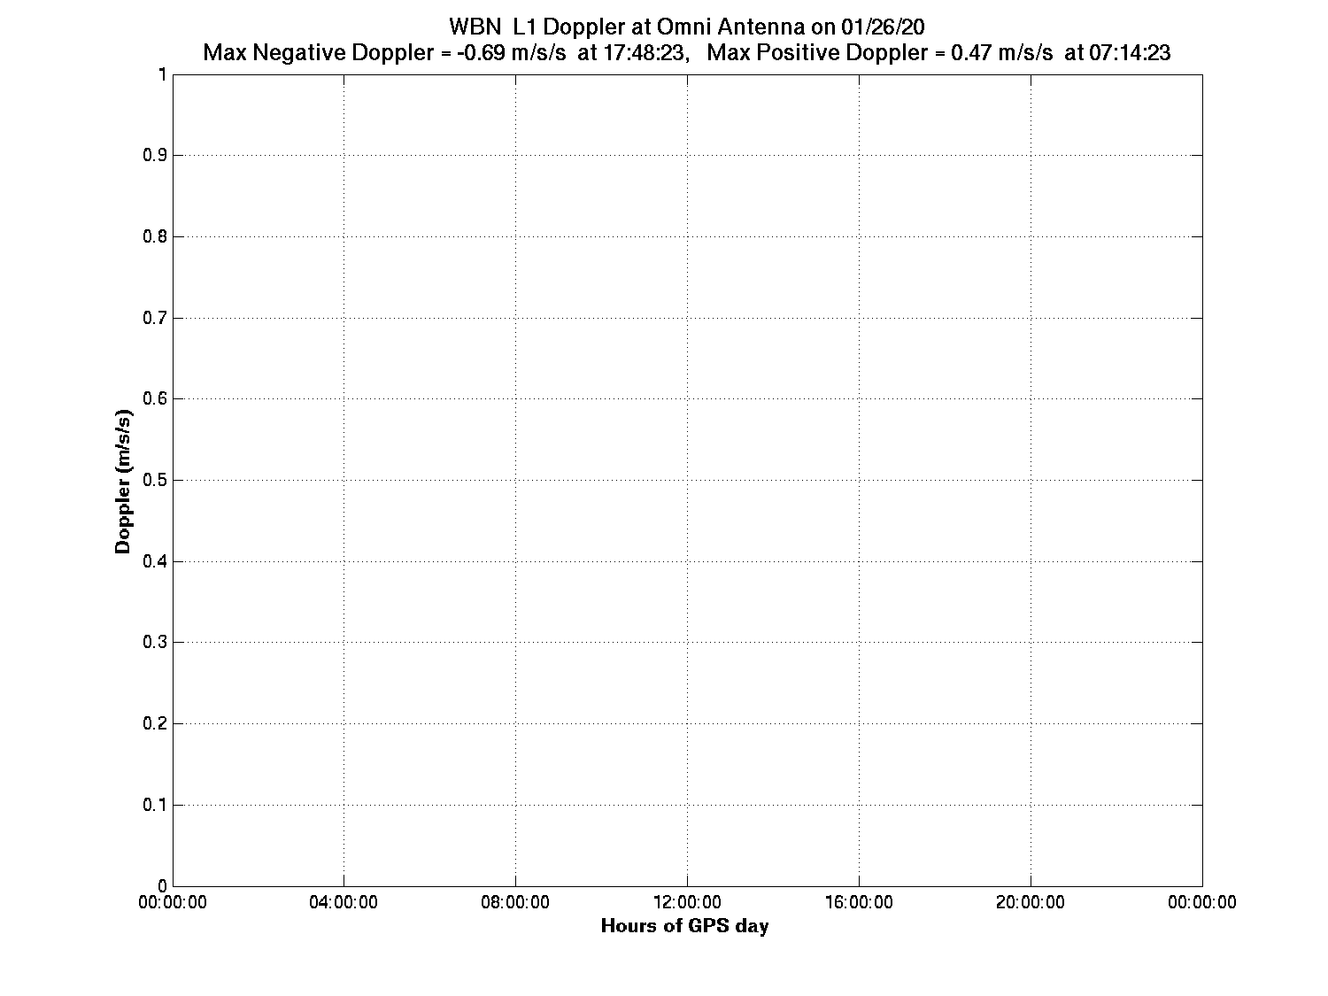Select the 0.9 y-axis tick label
This screenshot has height=996, width=1328.
click(154, 156)
